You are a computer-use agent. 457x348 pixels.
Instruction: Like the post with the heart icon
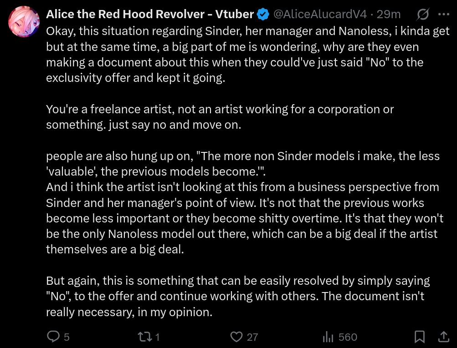pos(236,337)
